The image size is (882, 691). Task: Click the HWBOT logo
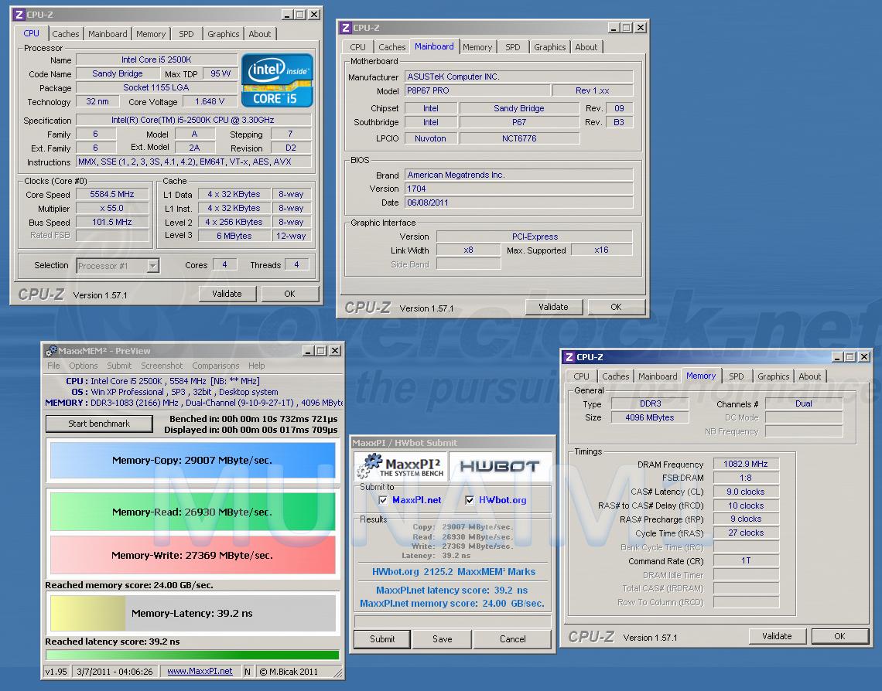click(x=500, y=466)
